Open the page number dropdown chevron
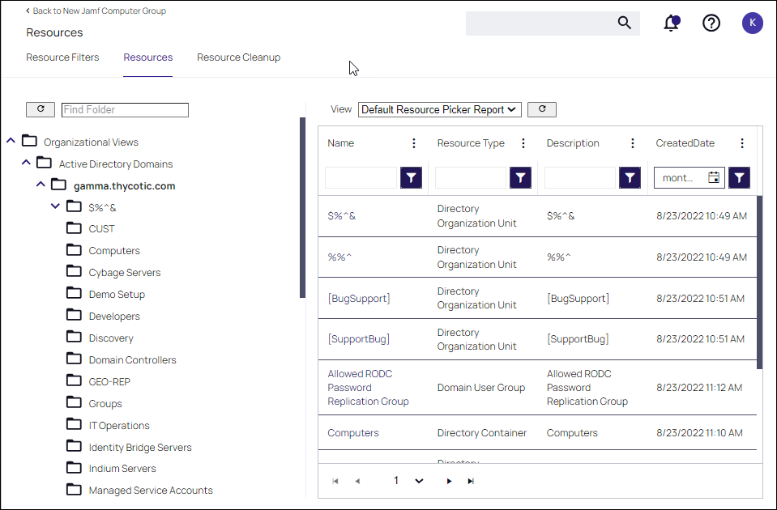Image resolution: width=777 pixels, height=510 pixels. coord(419,480)
